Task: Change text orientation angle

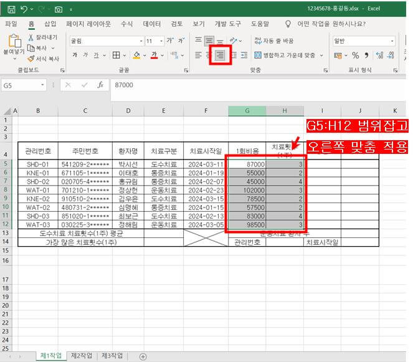Action: (x=234, y=40)
